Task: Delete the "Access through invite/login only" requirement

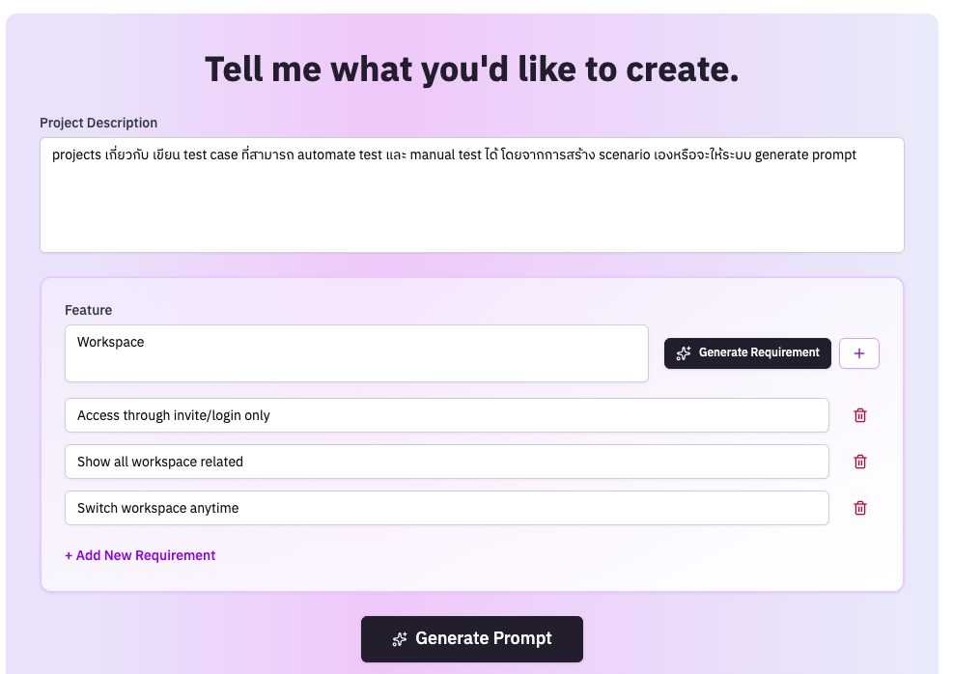Action: (860, 415)
